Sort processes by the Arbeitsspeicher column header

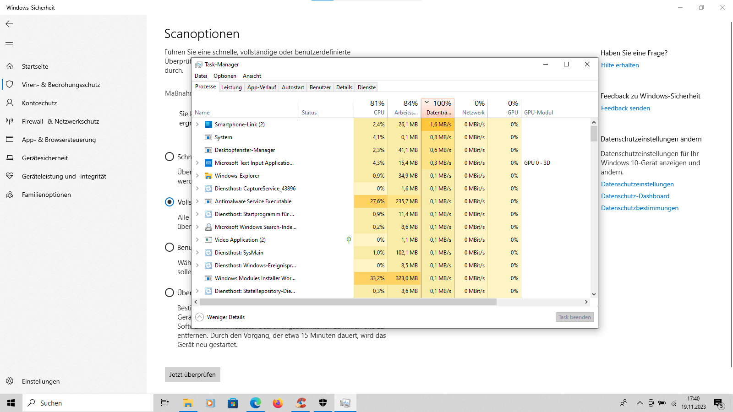pos(404,108)
